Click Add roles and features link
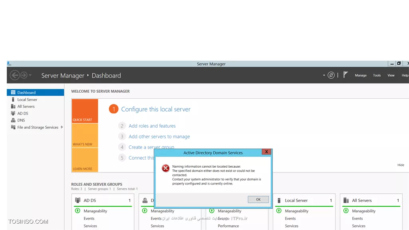The height and width of the screenshot is (230, 409). click(152, 126)
